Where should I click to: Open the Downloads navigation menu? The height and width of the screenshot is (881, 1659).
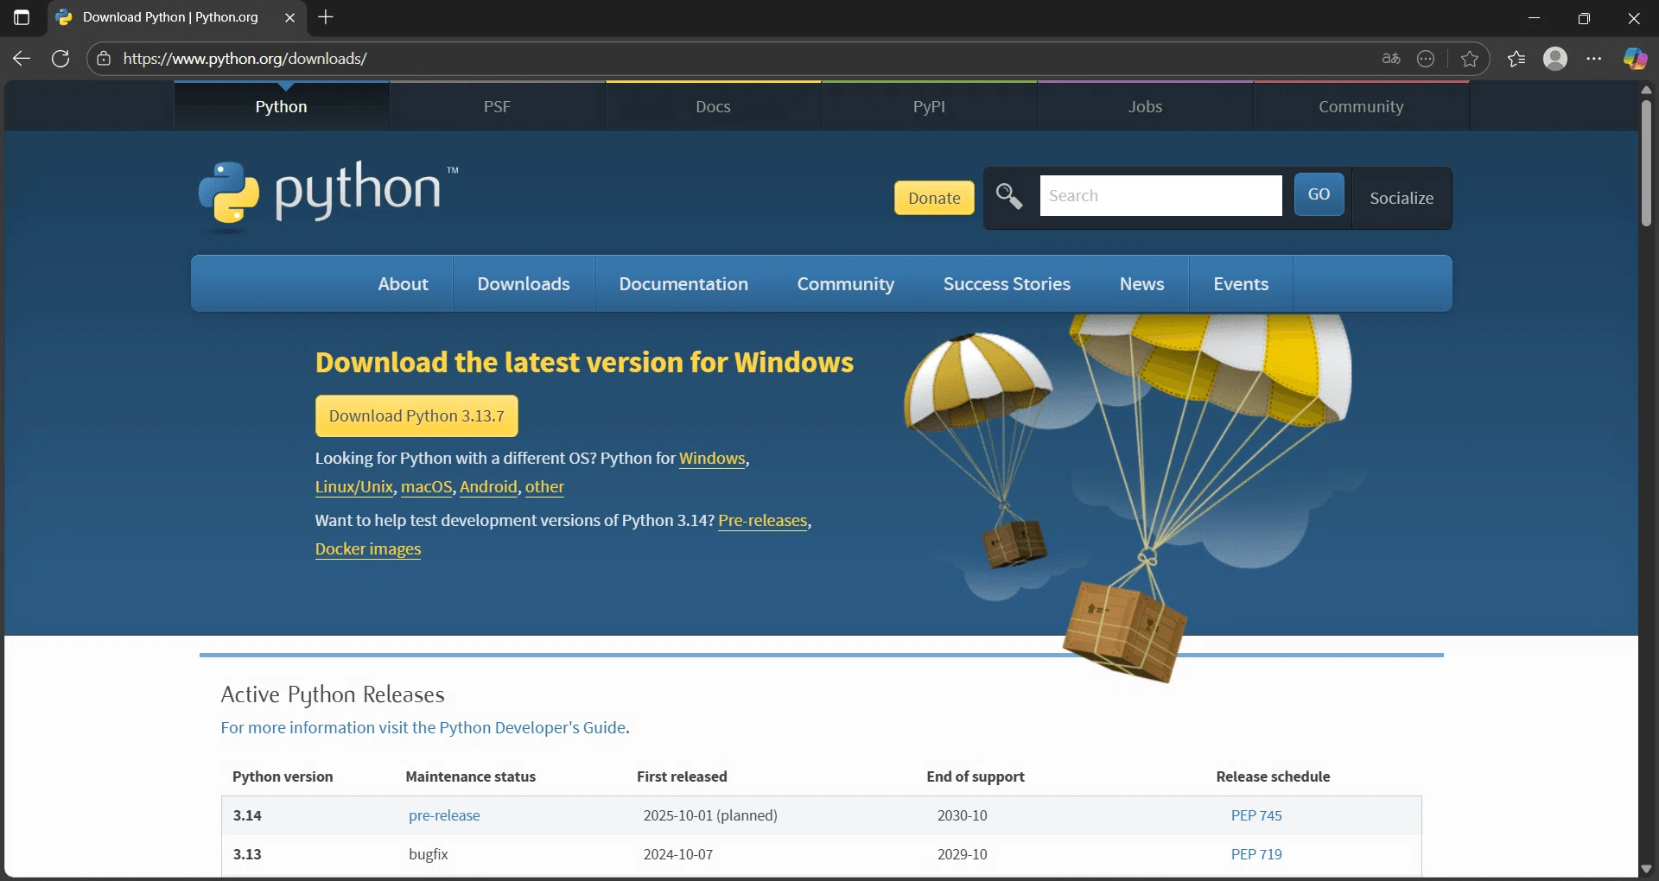(x=524, y=284)
